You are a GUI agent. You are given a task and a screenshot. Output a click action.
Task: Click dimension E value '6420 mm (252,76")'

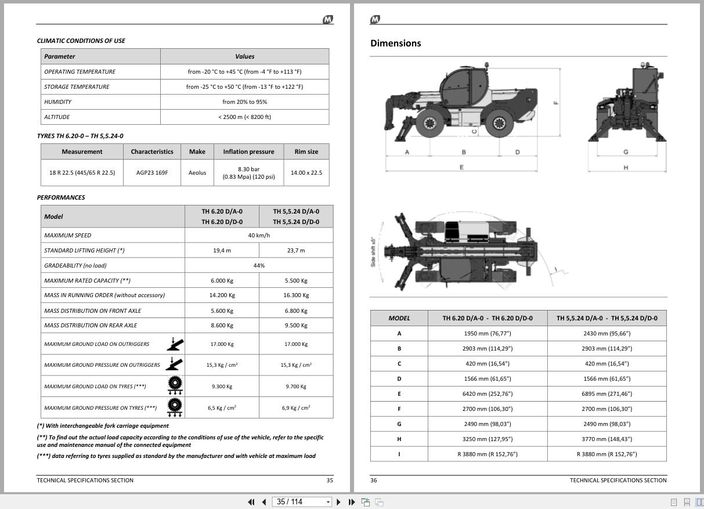[x=488, y=394]
